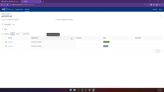Viewport: 164px width, 92px height.
Task: Click the disabled Compare button
Action: 26,34
